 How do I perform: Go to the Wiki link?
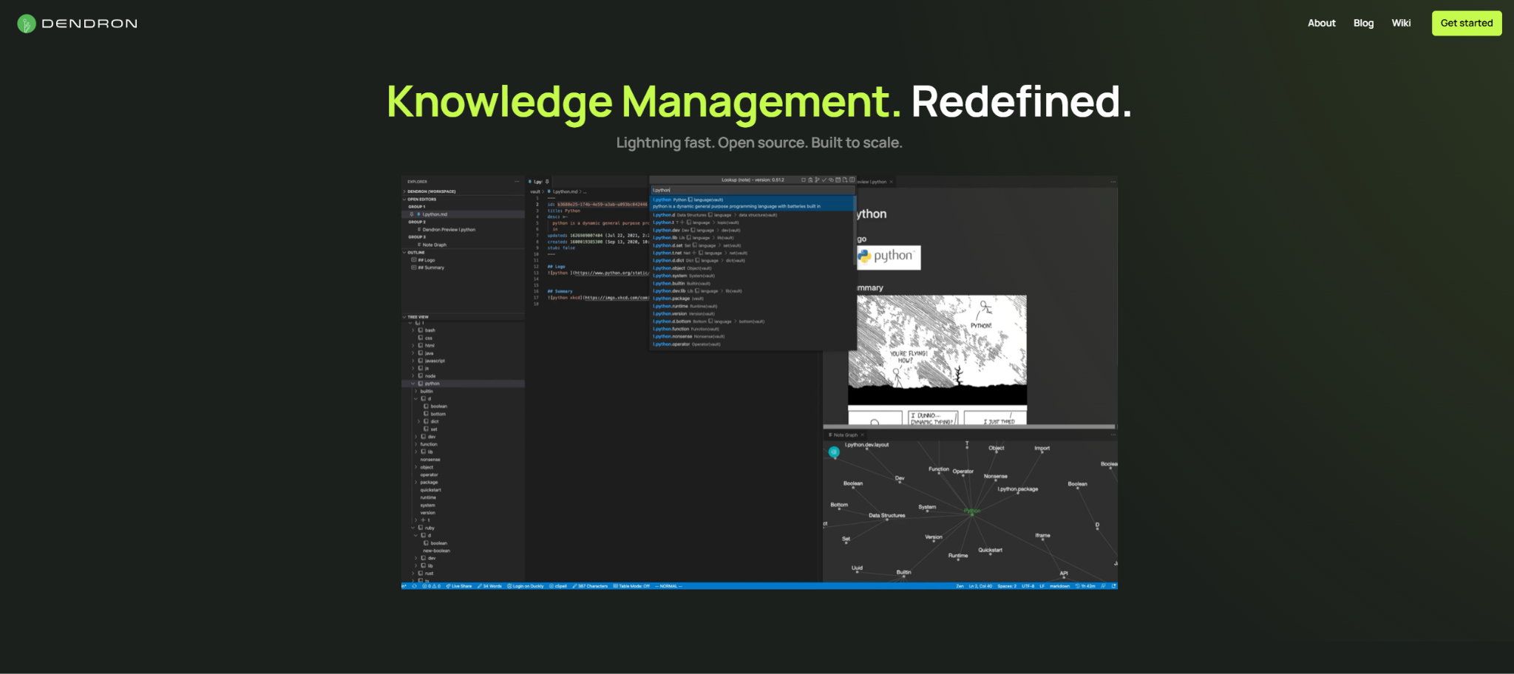click(x=1401, y=23)
